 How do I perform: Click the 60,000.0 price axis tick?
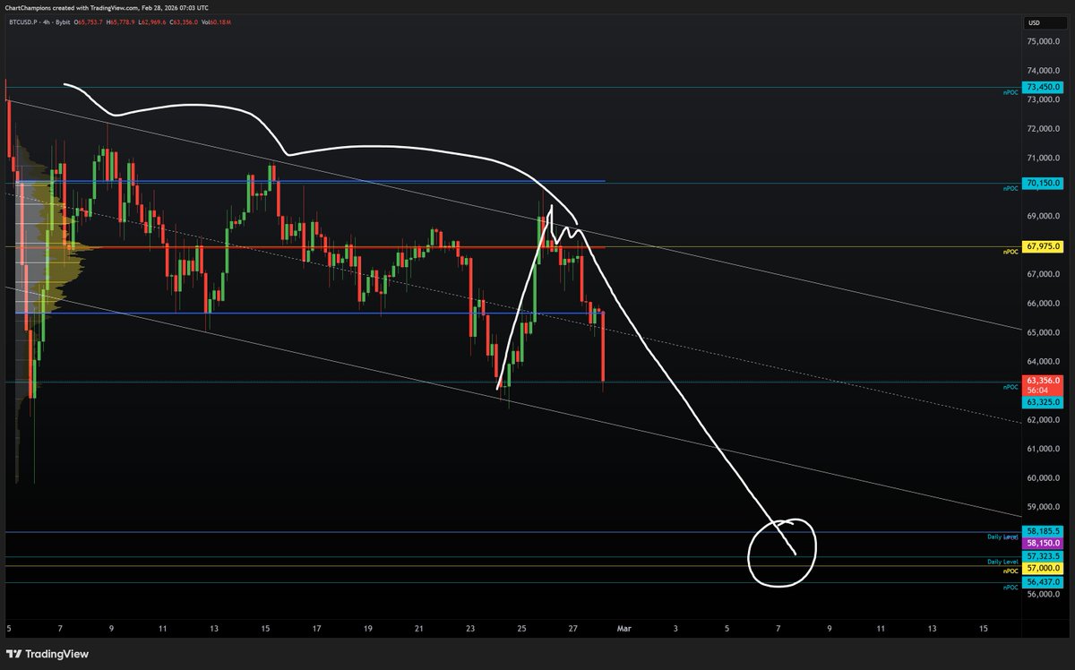(x=1044, y=477)
